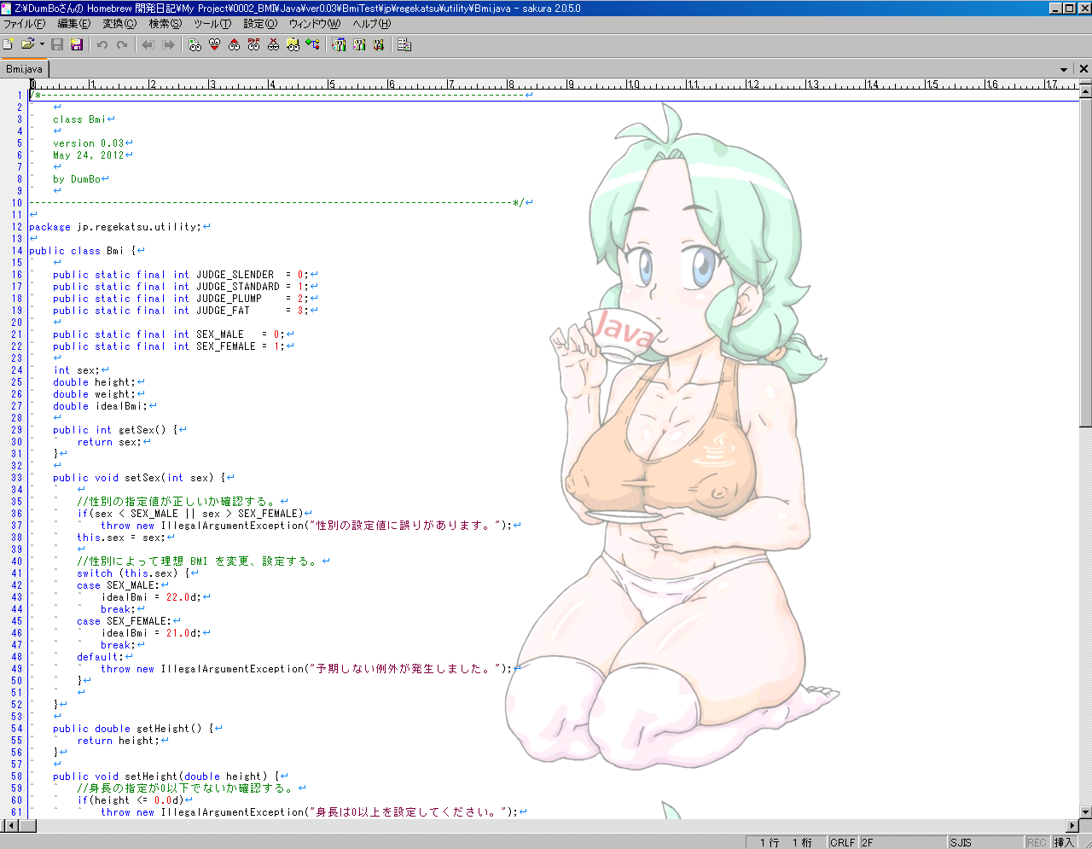Open type-specific settings list icon
This screenshot has height=849, width=1092.
tap(339, 44)
